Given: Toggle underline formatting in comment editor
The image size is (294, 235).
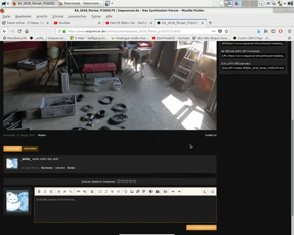Looking at the screenshot, I should tap(51, 191).
